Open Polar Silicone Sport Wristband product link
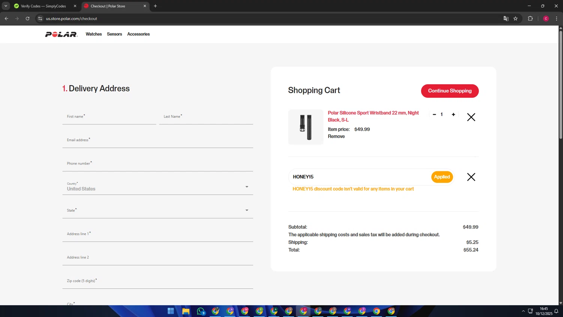 click(373, 116)
